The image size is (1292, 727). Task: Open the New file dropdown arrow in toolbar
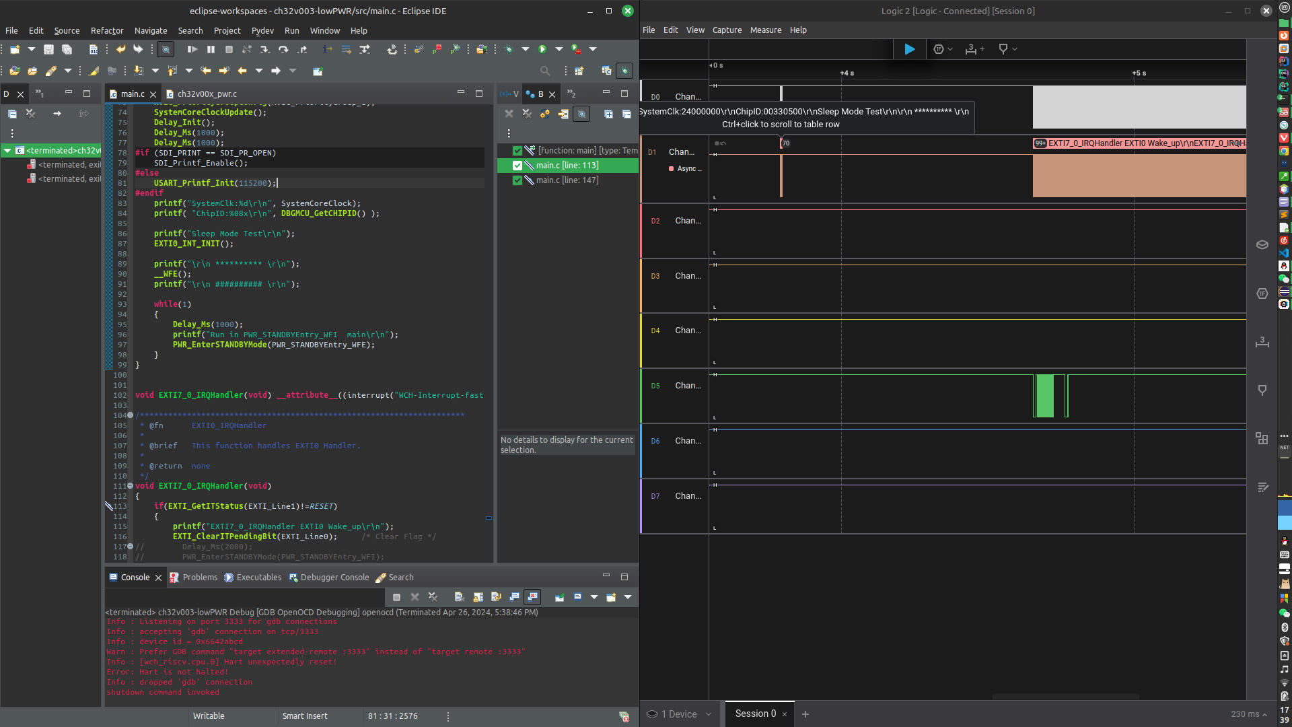pyautogui.click(x=31, y=49)
